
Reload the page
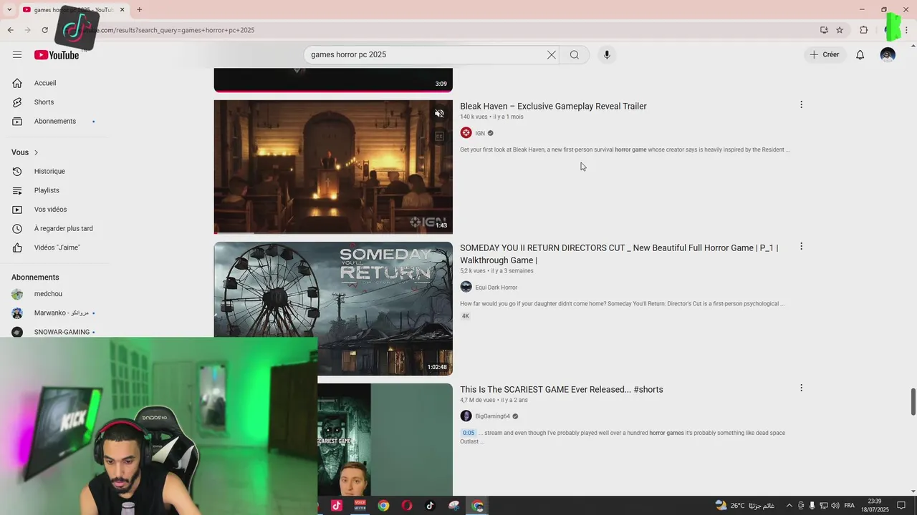(x=44, y=30)
